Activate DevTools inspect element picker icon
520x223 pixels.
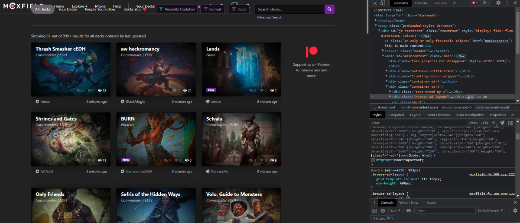375,3
